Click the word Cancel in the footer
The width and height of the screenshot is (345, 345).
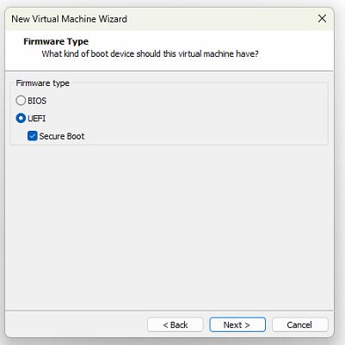point(299,325)
